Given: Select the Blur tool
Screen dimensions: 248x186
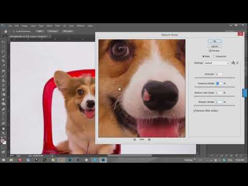Looking at the screenshot, I should click(x=3, y=99).
